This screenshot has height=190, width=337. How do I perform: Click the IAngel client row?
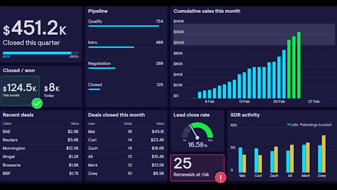(41, 157)
